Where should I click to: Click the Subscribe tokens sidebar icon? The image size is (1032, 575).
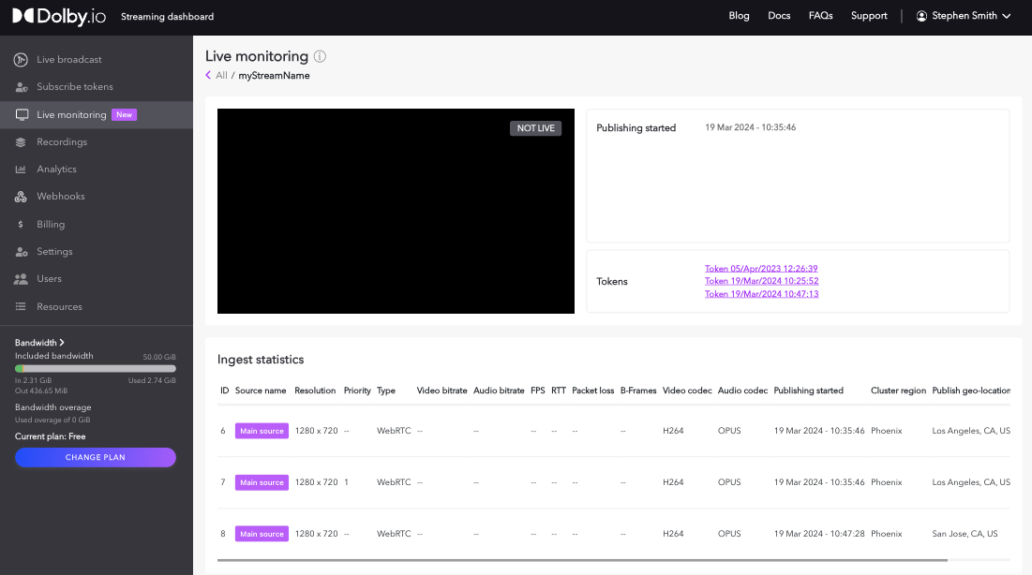pyautogui.click(x=21, y=87)
